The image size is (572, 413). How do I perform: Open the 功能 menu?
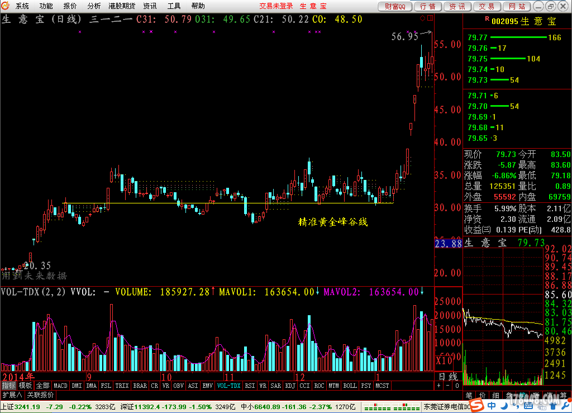coord(46,6)
